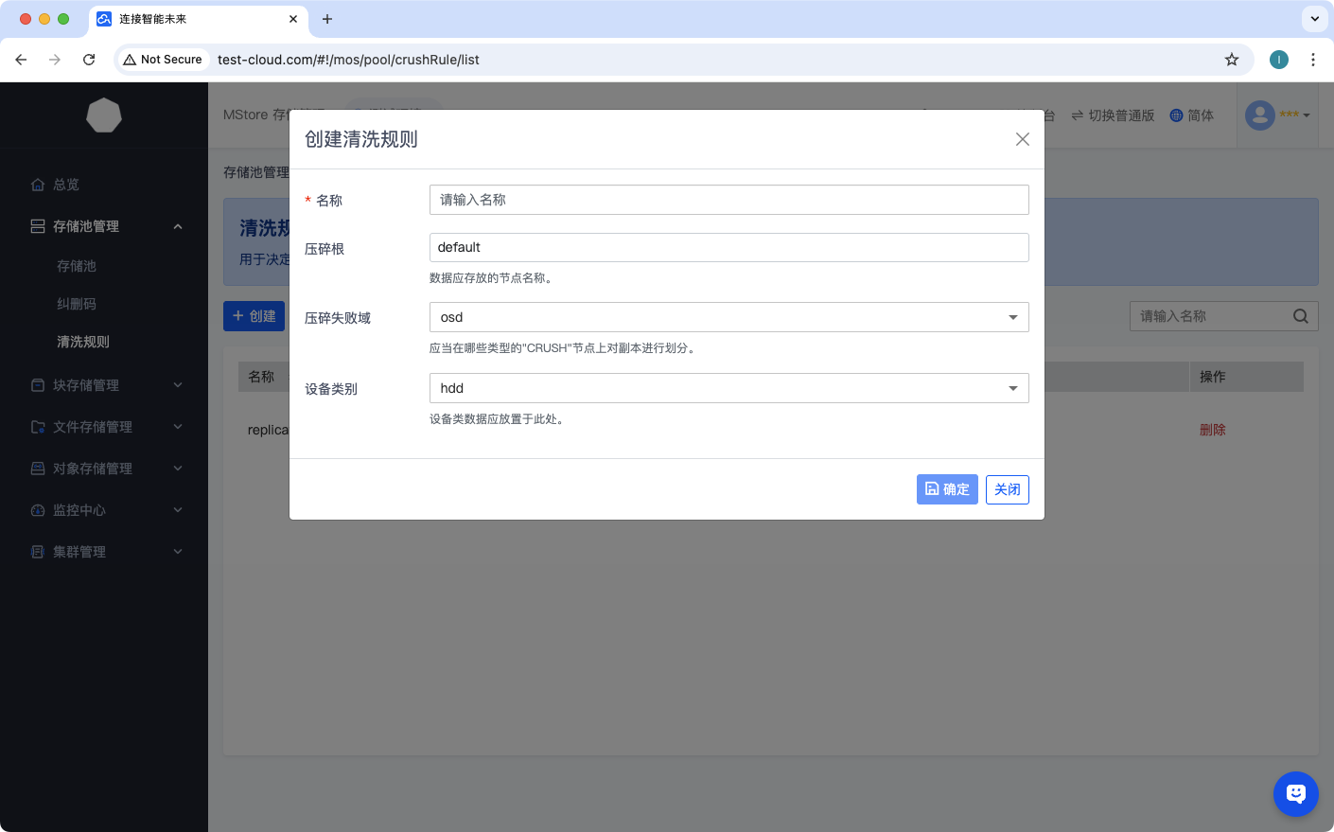
Task: Click the 简体 language globe icon
Action: click(x=1176, y=115)
